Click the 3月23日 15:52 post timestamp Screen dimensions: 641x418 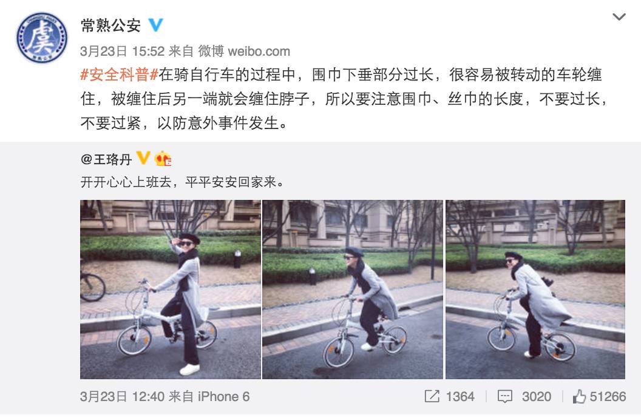click(x=122, y=51)
